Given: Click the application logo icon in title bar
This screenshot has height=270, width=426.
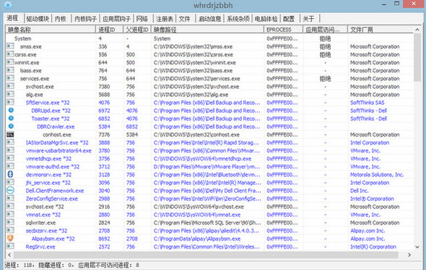Looking at the screenshot, I should [x=8, y=4].
